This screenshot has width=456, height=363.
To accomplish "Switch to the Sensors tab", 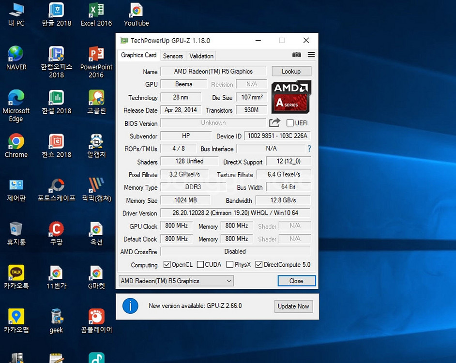I will [x=173, y=56].
